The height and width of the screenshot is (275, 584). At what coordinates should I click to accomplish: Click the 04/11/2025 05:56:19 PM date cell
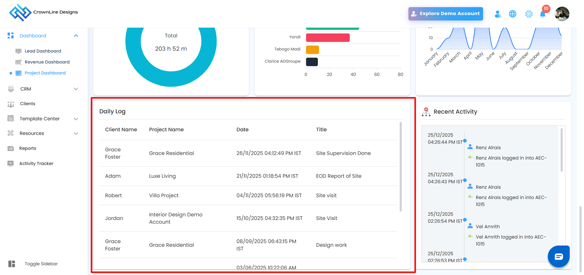pos(269,195)
